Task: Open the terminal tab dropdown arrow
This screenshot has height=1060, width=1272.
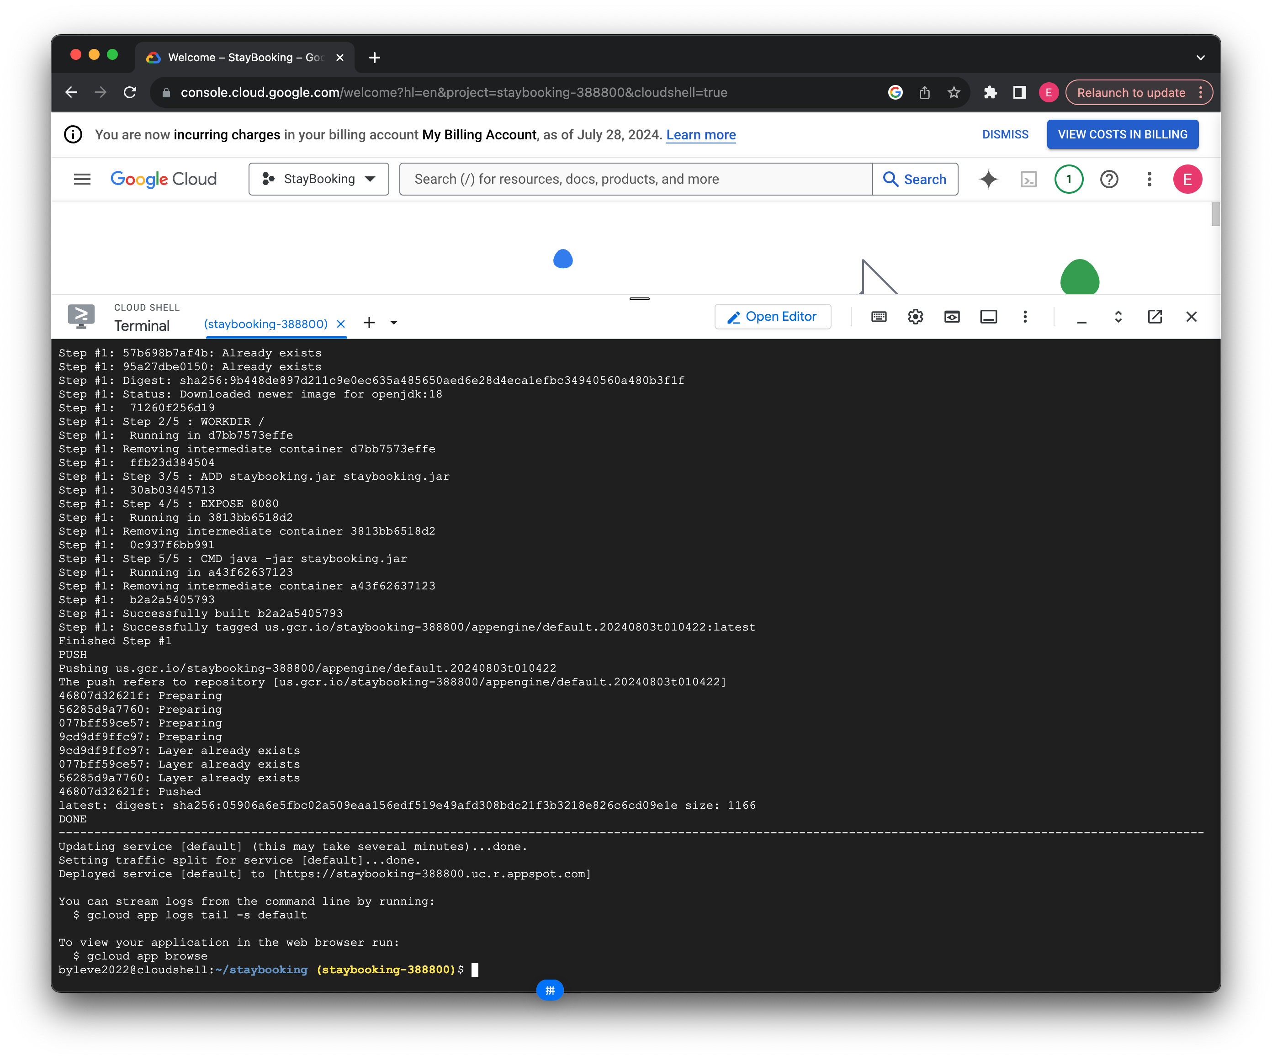Action: [x=394, y=323]
